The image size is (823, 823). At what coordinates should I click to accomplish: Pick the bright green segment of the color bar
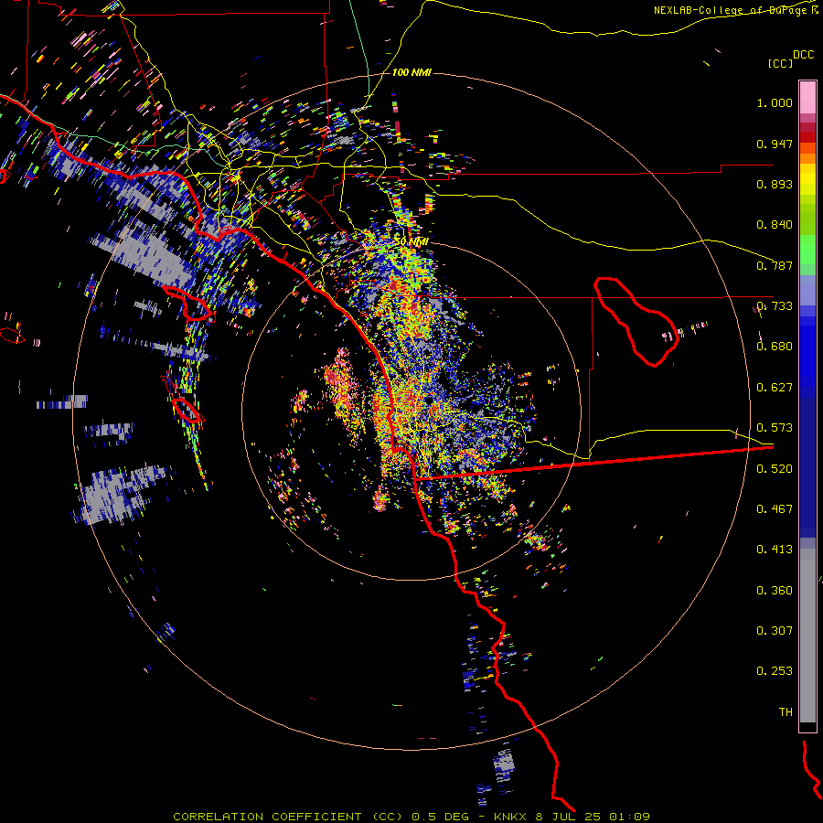807,250
